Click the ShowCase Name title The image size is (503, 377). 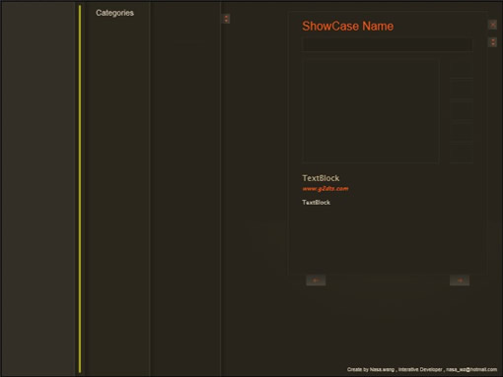click(347, 26)
